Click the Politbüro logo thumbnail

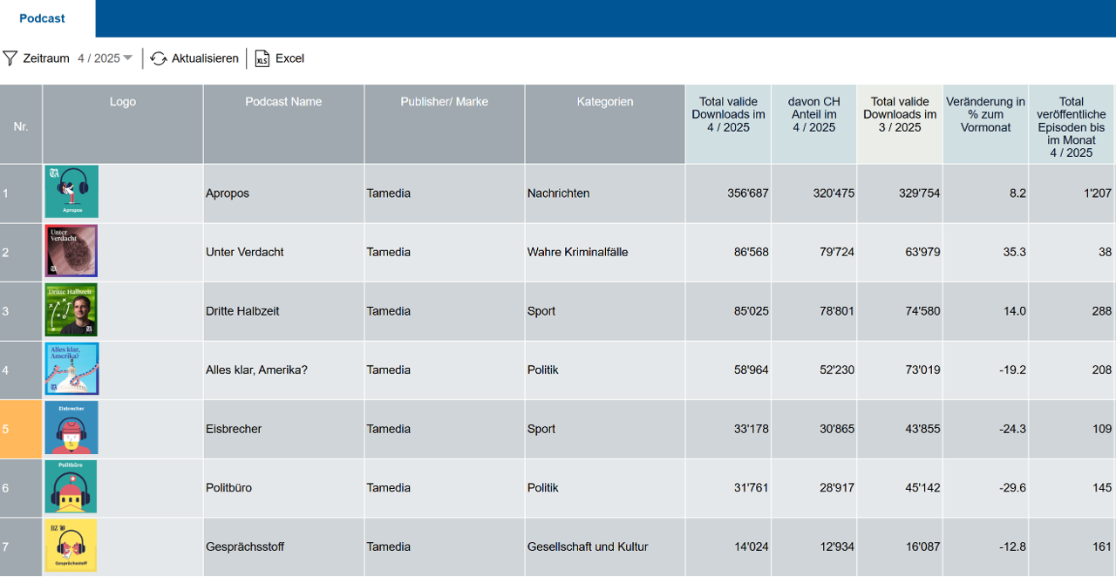(71, 486)
